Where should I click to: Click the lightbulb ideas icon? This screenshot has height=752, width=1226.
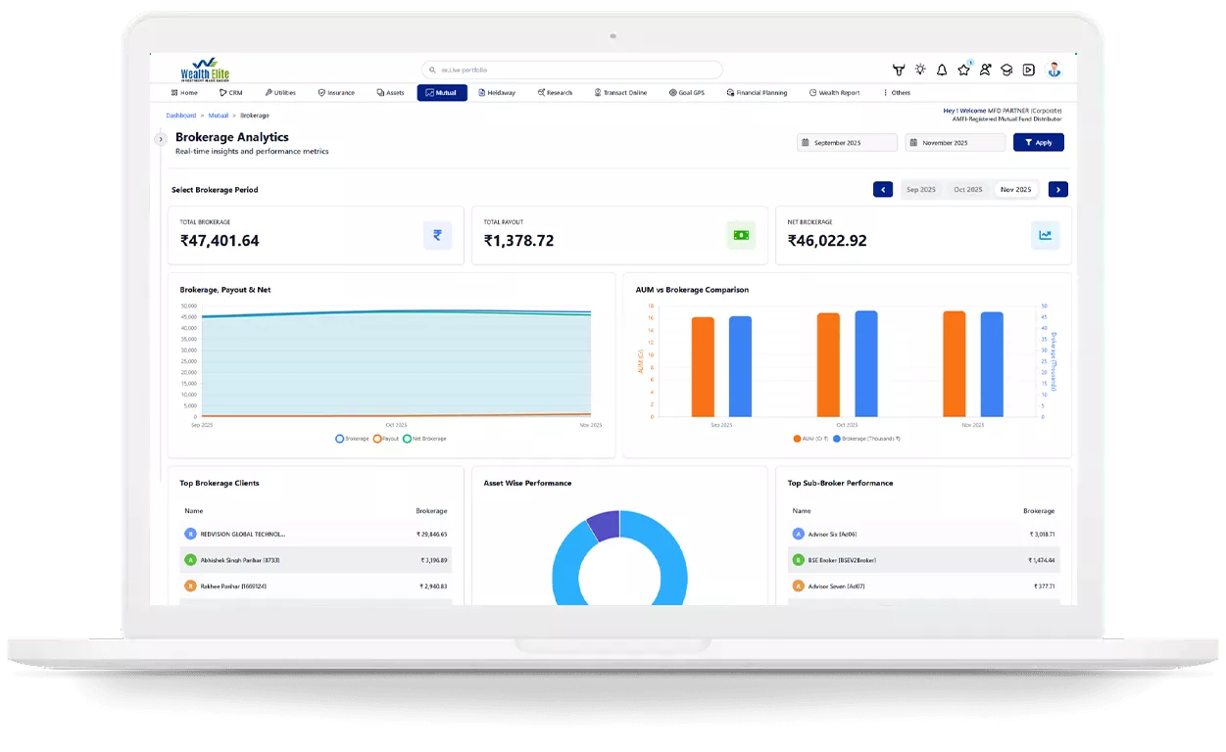920,70
